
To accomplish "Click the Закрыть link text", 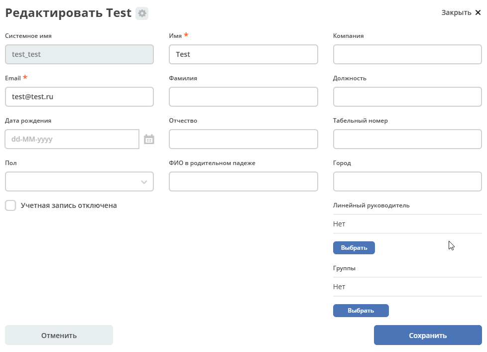I will pos(456,12).
